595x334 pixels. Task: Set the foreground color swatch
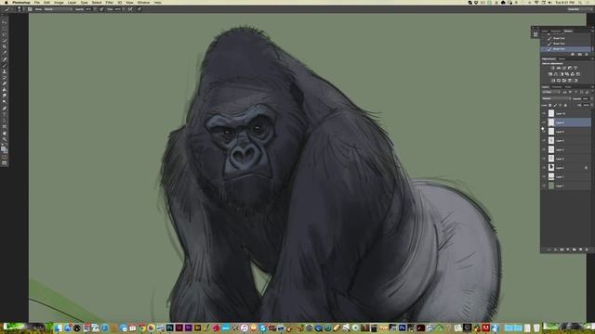click(4, 148)
